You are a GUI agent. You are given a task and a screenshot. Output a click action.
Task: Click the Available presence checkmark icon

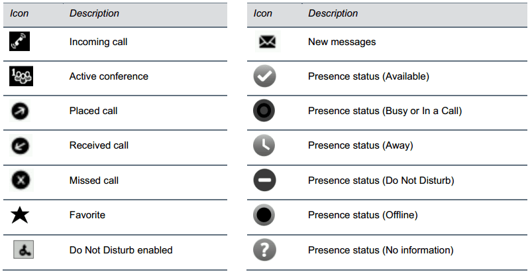[264, 76]
